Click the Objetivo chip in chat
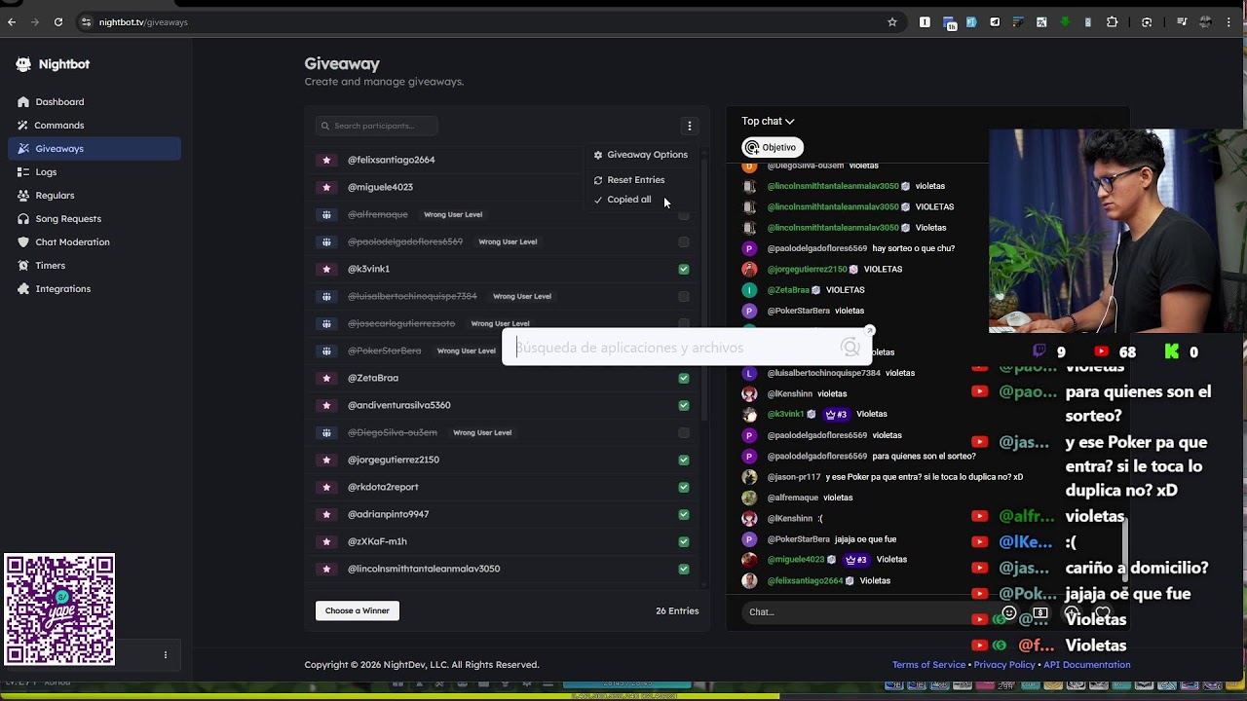1247x701 pixels. [772, 147]
